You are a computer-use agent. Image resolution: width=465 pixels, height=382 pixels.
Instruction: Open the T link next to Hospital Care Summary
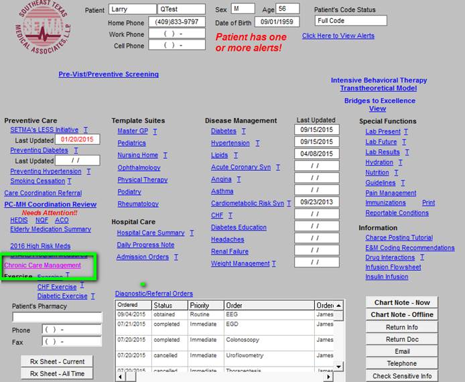(192, 233)
